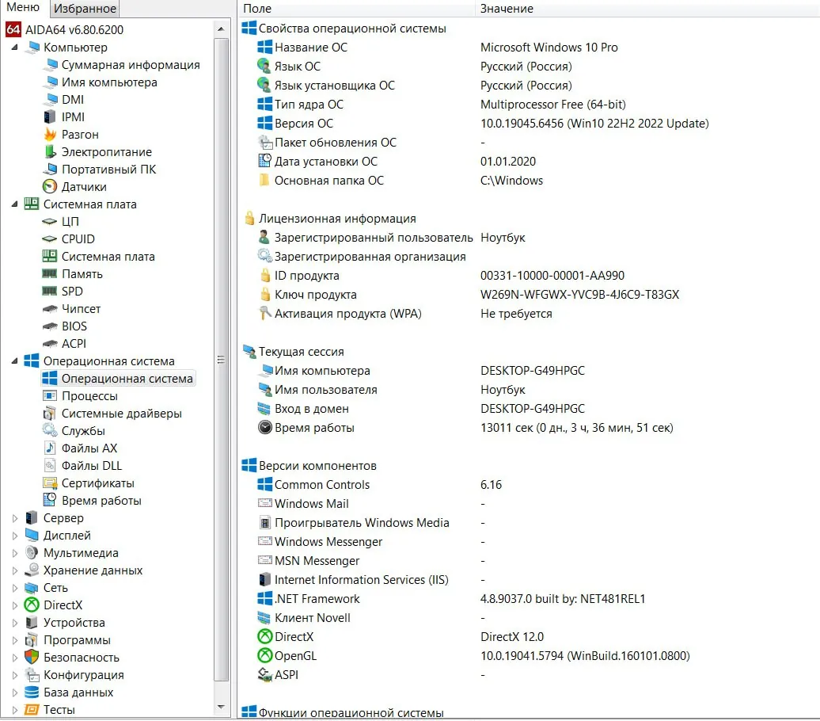The image size is (820, 721).
Task: Select the Портативный ПК tree item
Action: [108, 169]
